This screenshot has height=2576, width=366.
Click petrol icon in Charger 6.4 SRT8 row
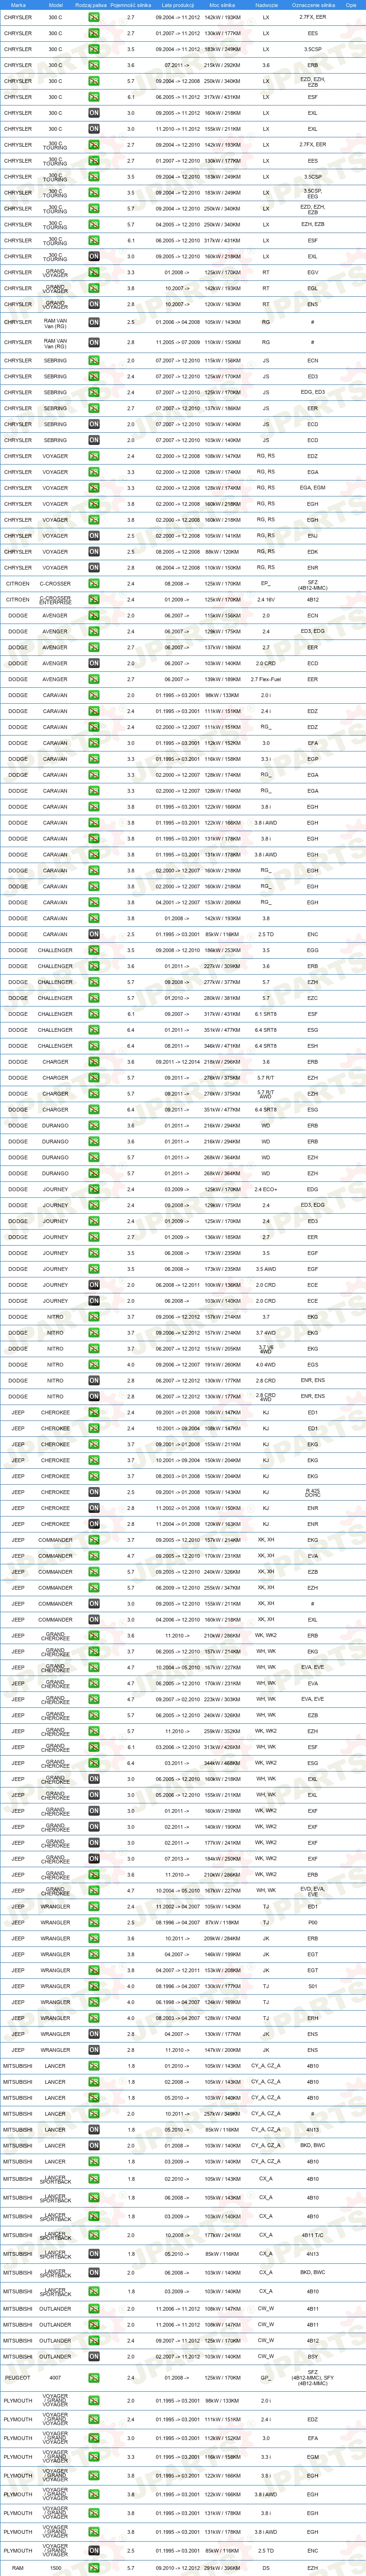(x=94, y=1110)
